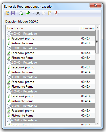The width and height of the screenshot is (106, 132).
Task: Click the playlist music note icon
Action: point(56,13)
